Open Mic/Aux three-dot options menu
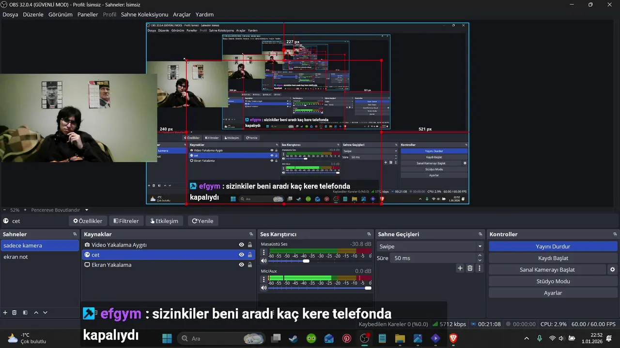Screen dimensions: 620x348 tap(264, 279)
